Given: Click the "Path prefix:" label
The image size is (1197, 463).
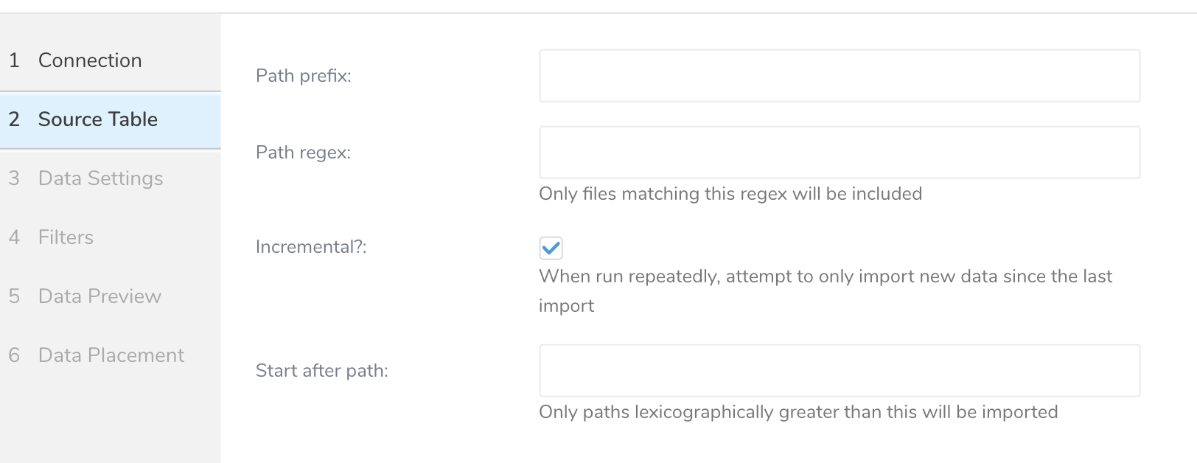Looking at the screenshot, I should [304, 76].
